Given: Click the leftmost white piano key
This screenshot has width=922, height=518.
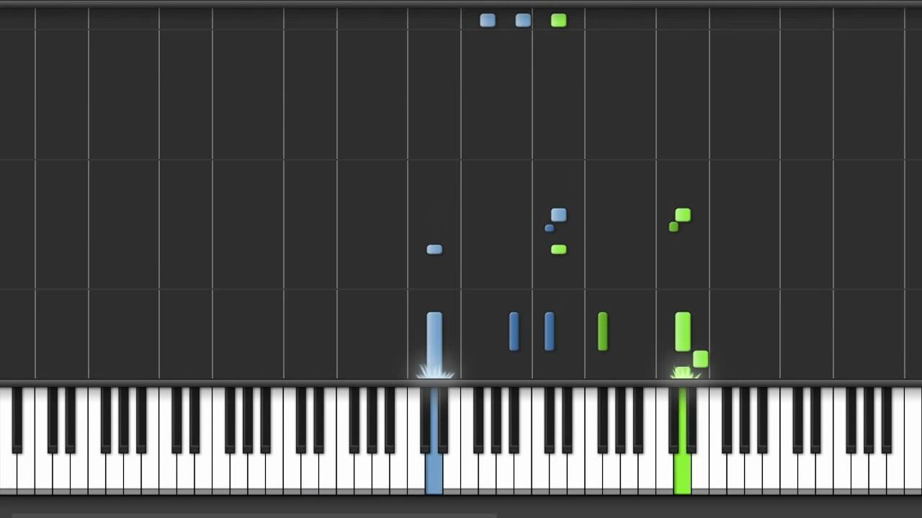Looking at the screenshot, I should 8,440.
